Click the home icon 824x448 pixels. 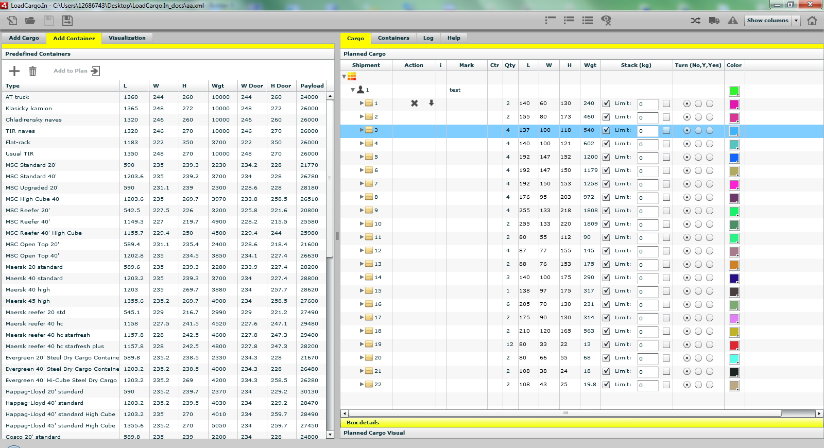tap(812, 21)
